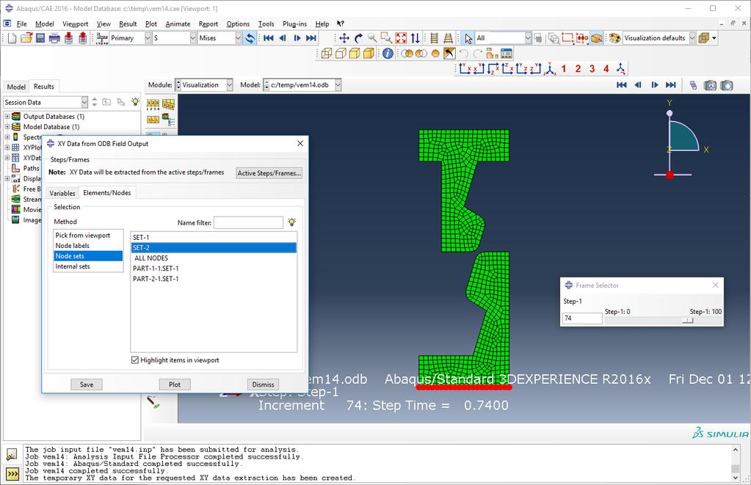The height and width of the screenshot is (485, 751).
Task: Go to next frame in context bar
Action: [654, 84]
